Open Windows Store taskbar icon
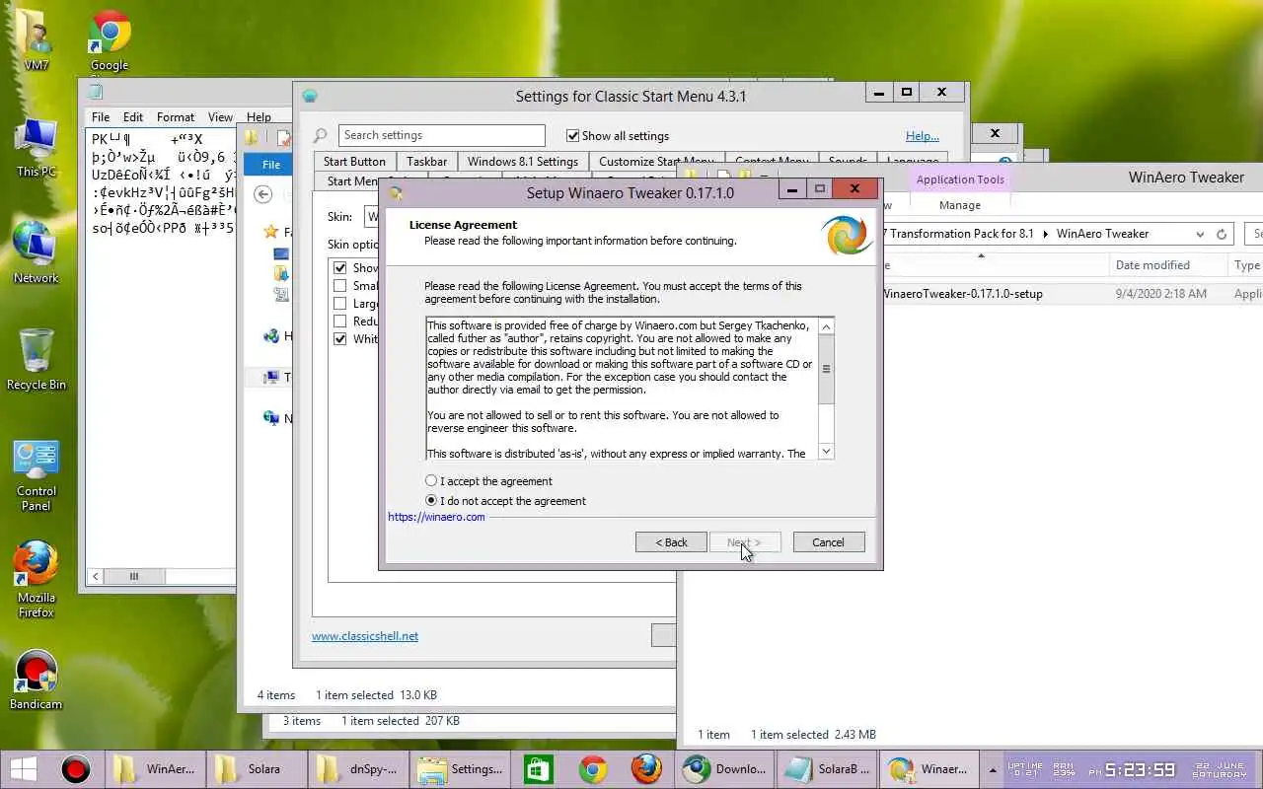Screen dimensions: 1263x789 539,769
